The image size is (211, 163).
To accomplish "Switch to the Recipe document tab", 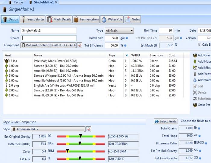I will [16, 2].
